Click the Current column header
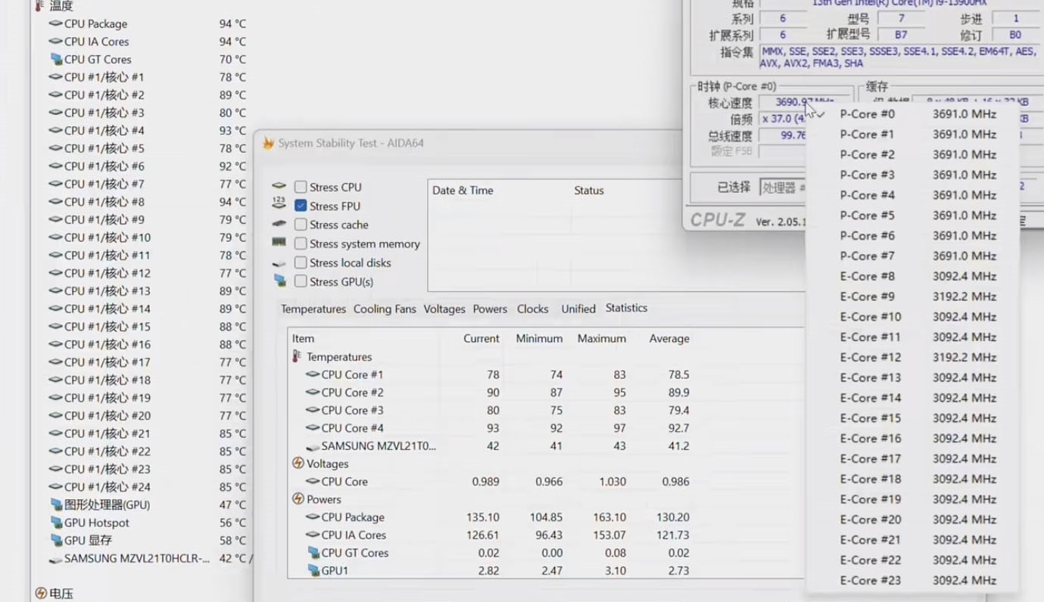 click(x=481, y=339)
